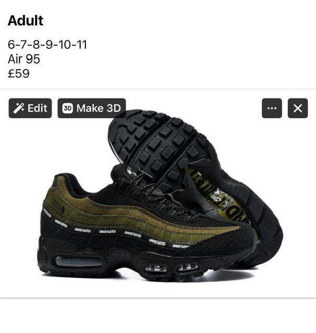Viewport: 316px width, 333px height.
Task: Click the Adult heading text
Action: (26, 21)
